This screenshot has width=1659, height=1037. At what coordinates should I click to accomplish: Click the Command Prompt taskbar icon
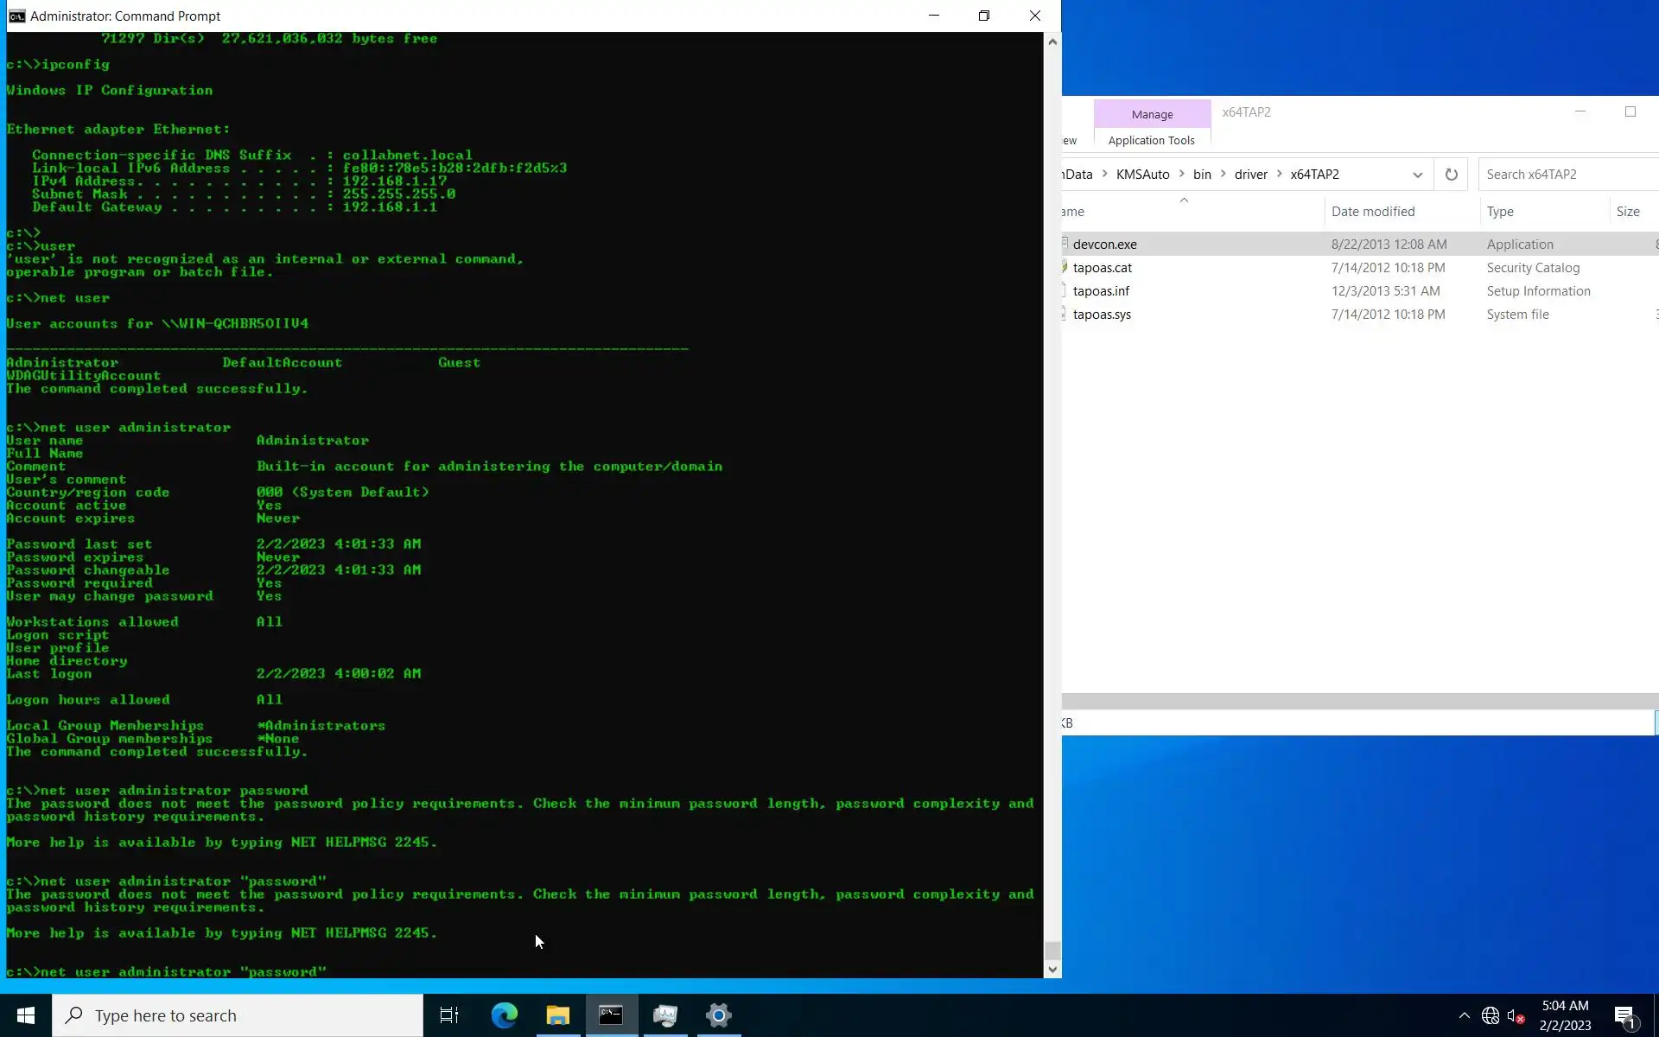611,1015
